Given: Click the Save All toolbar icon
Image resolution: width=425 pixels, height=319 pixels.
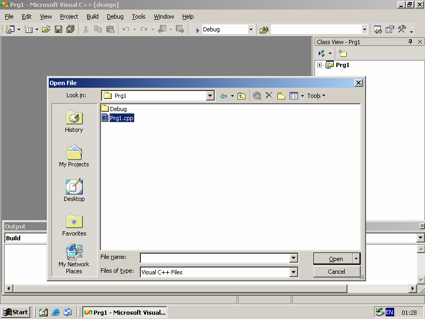Looking at the screenshot, I should click(71, 29).
